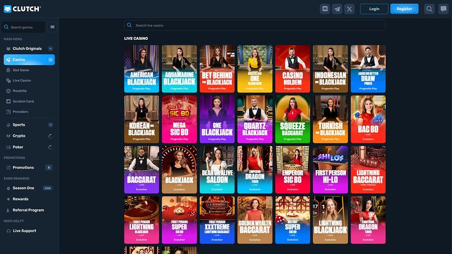Open the Golden Wealth Baccarat card
Viewport: 452px width, 254px height.
pyautogui.click(x=255, y=220)
